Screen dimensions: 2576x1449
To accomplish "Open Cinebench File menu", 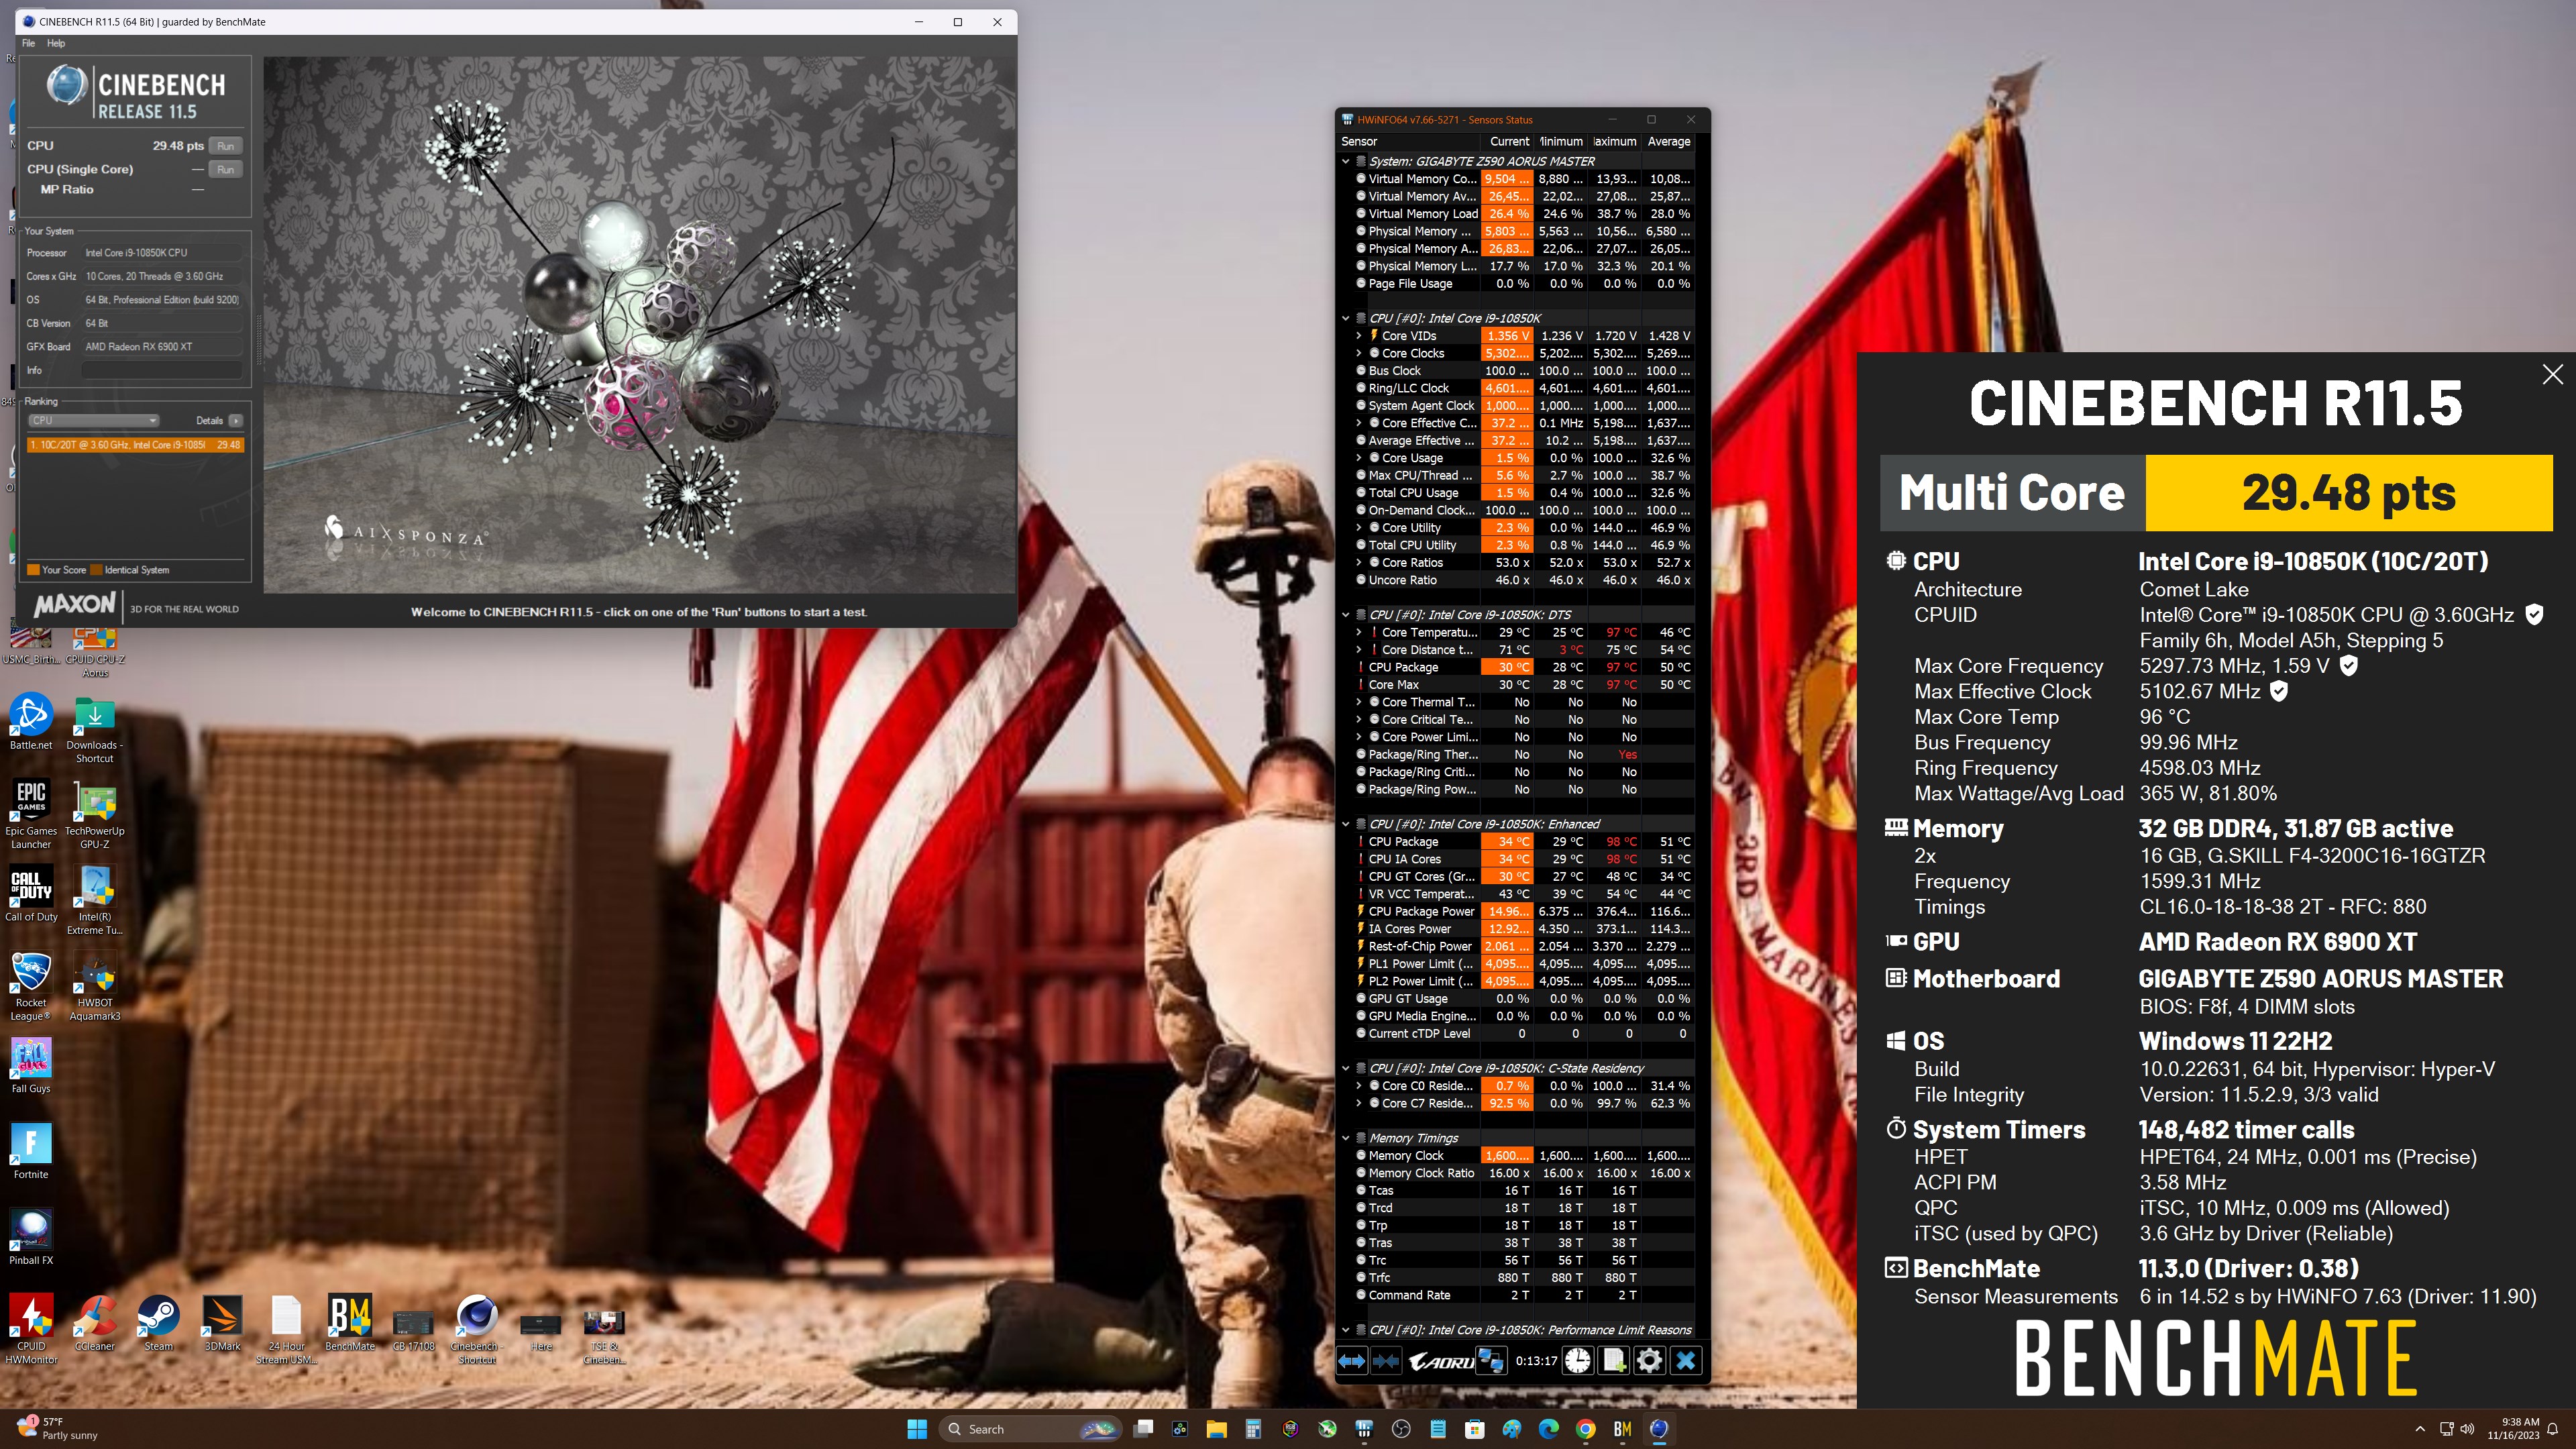I will (x=28, y=43).
